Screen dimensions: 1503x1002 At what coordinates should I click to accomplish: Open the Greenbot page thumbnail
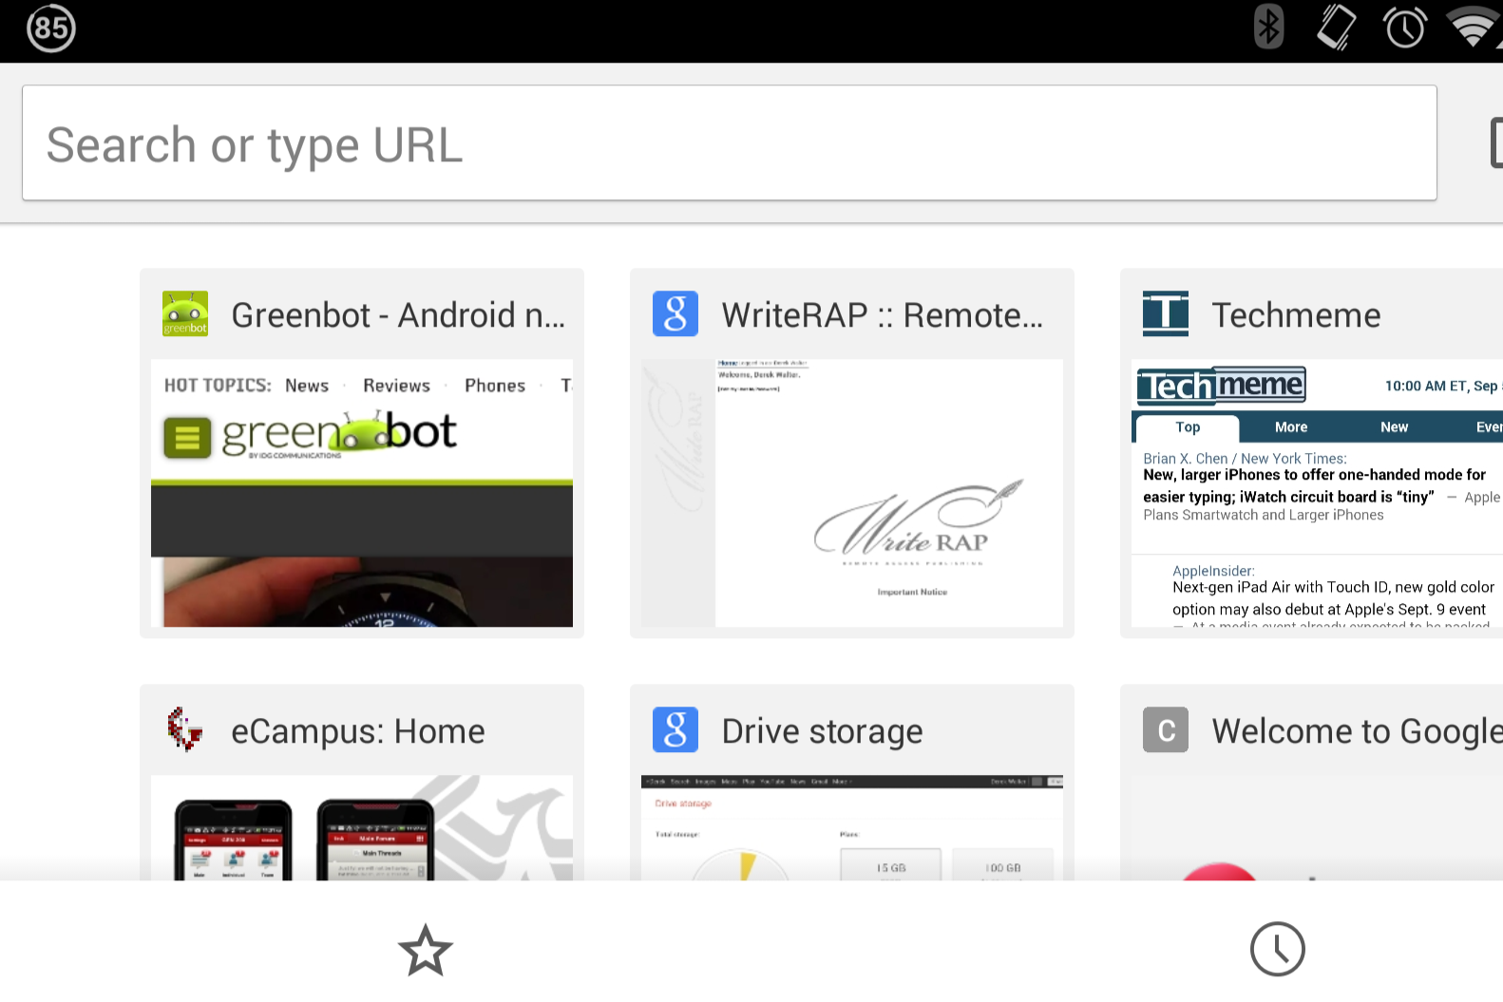[362, 493]
